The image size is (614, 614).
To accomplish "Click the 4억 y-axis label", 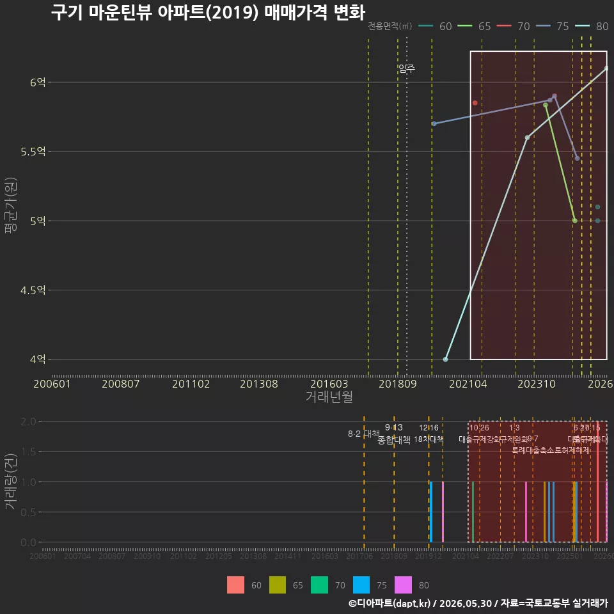I will 38,359.
